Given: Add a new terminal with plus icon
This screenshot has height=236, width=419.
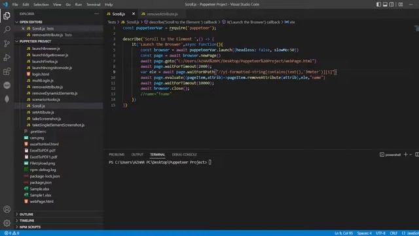Looking at the screenshot, I should click(x=406, y=155).
